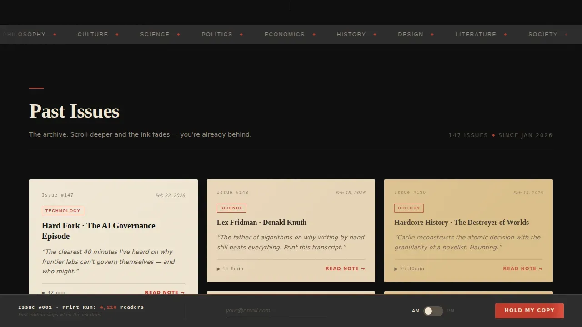The height and width of the screenshot is (327, 582).
Task: Click the '147 ISSUES' archive count
Action: 468,135
